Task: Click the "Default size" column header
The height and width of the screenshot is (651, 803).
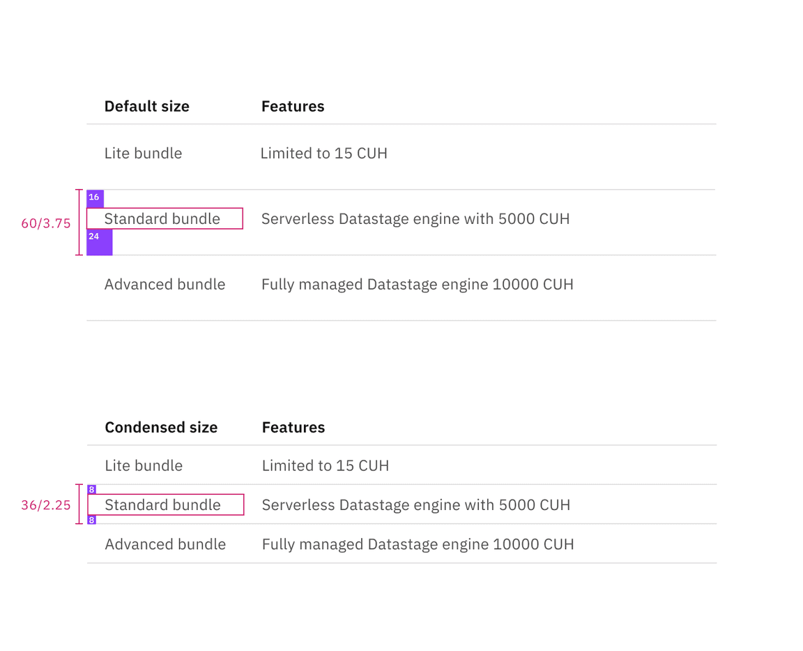Action: pyautogui.click(x=146, y=106)
